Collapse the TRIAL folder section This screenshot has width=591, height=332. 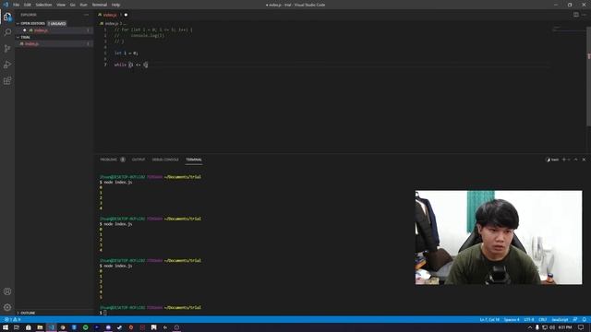tap(18, 37)
